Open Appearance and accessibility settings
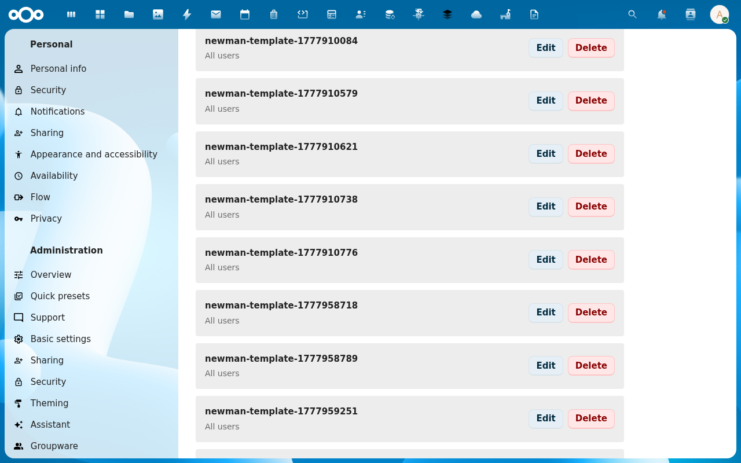This screenshot has width=741, height=463. pyautogui.click(x=91, y=155)
